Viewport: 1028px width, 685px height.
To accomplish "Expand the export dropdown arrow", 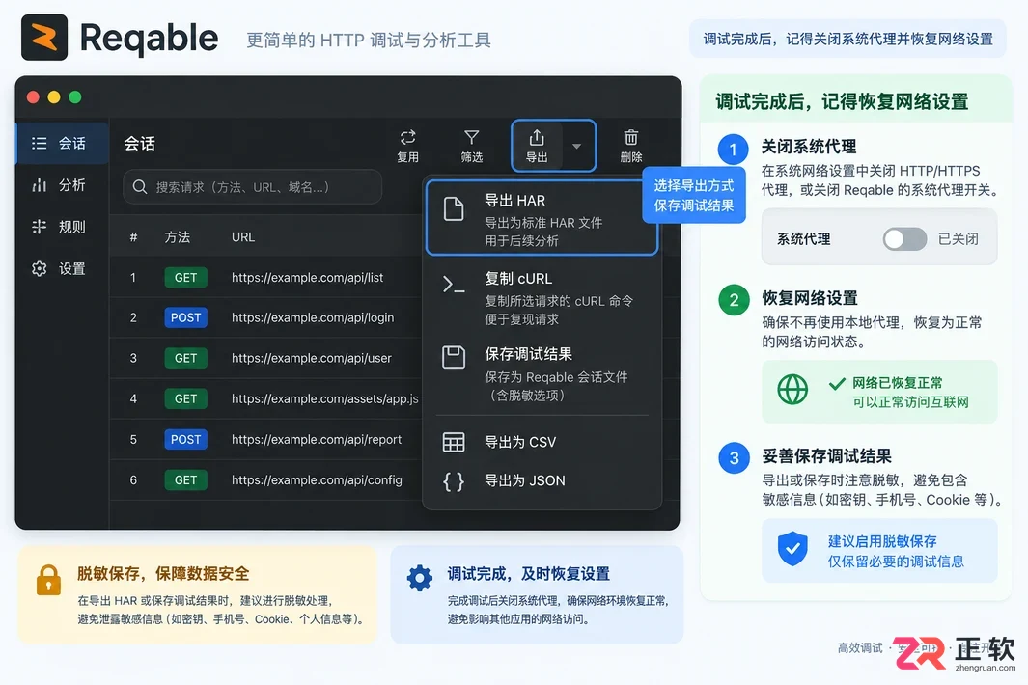I will coord(577,146).
